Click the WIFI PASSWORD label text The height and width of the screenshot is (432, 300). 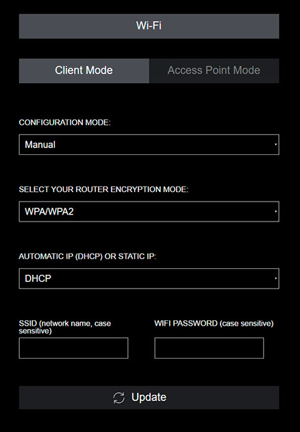click(x=214, y=323)
